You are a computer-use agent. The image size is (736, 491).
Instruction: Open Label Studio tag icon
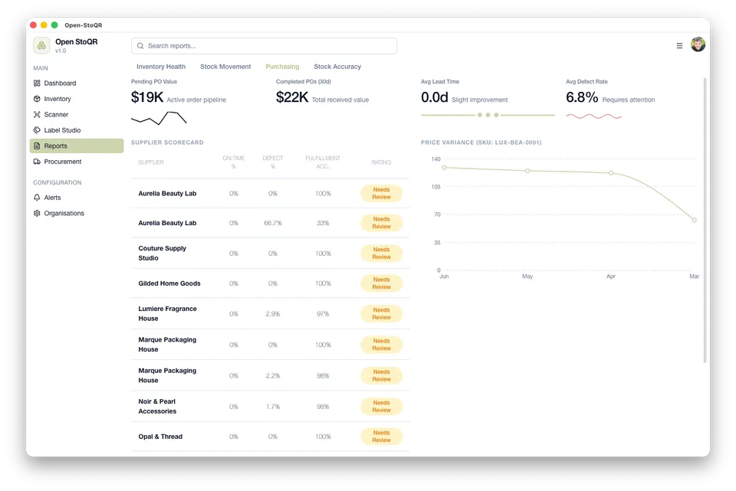point(37,130)
